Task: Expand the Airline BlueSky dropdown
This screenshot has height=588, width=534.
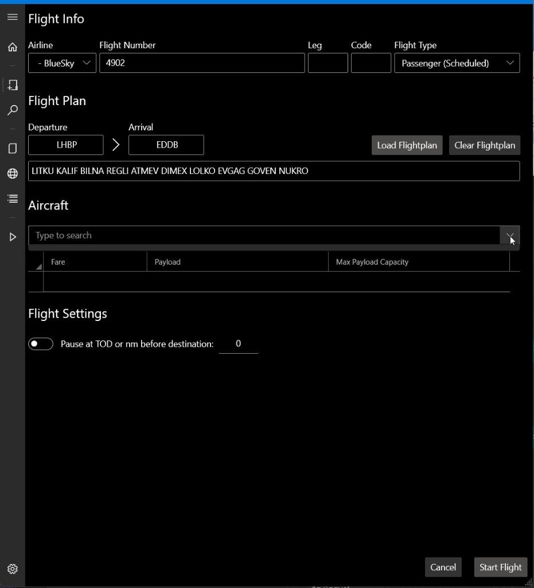Action: pos(62,63)
